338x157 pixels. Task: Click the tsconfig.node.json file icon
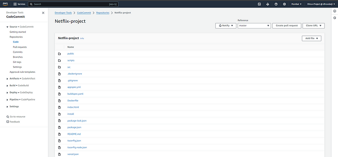pyautogui.click(x=59, y=147)
